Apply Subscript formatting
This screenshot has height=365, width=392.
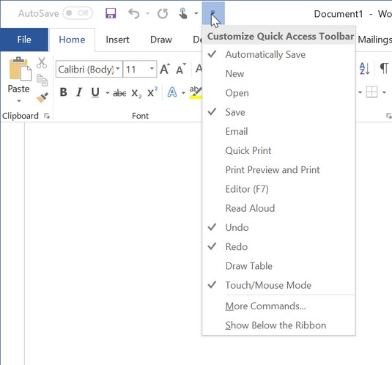coord(136,94)
